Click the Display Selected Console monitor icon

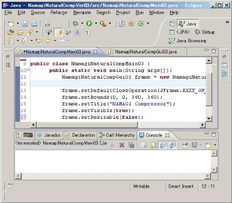194,145
